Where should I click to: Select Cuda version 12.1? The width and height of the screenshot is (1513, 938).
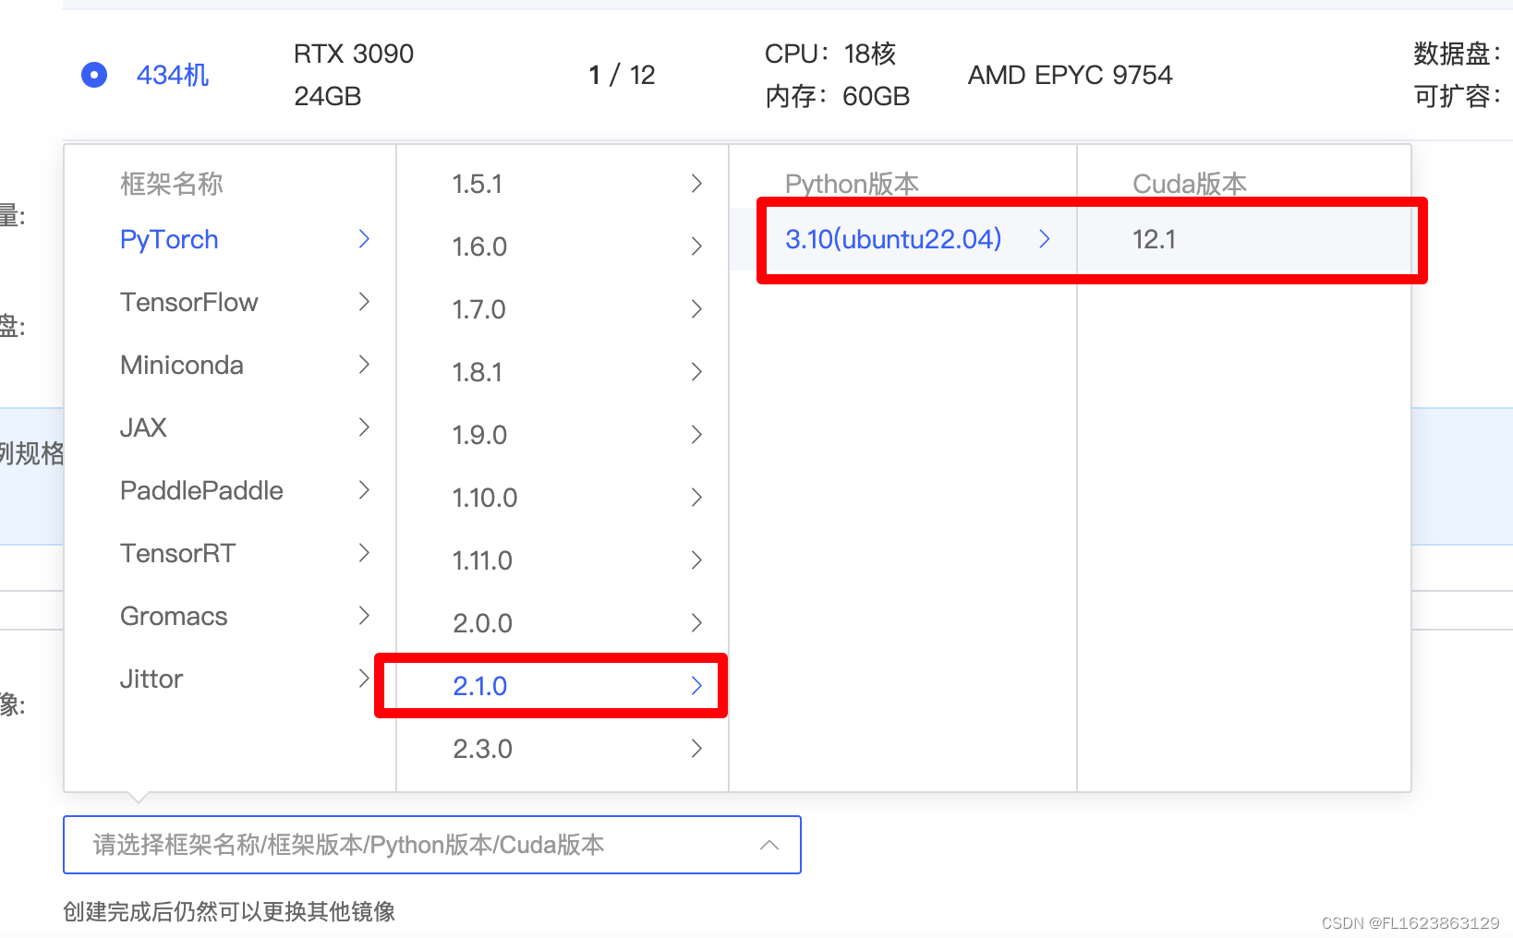click(1155, 239)
